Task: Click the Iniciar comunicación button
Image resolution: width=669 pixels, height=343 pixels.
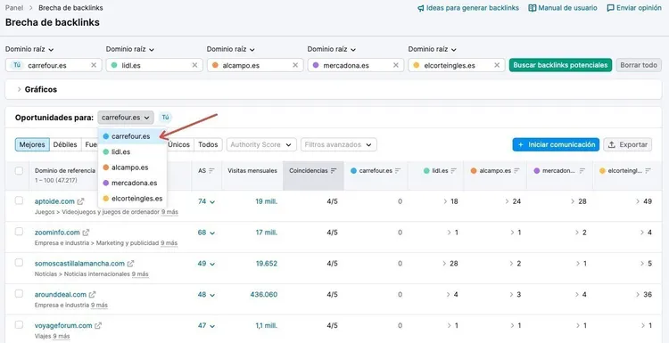Action: [556, 145]
